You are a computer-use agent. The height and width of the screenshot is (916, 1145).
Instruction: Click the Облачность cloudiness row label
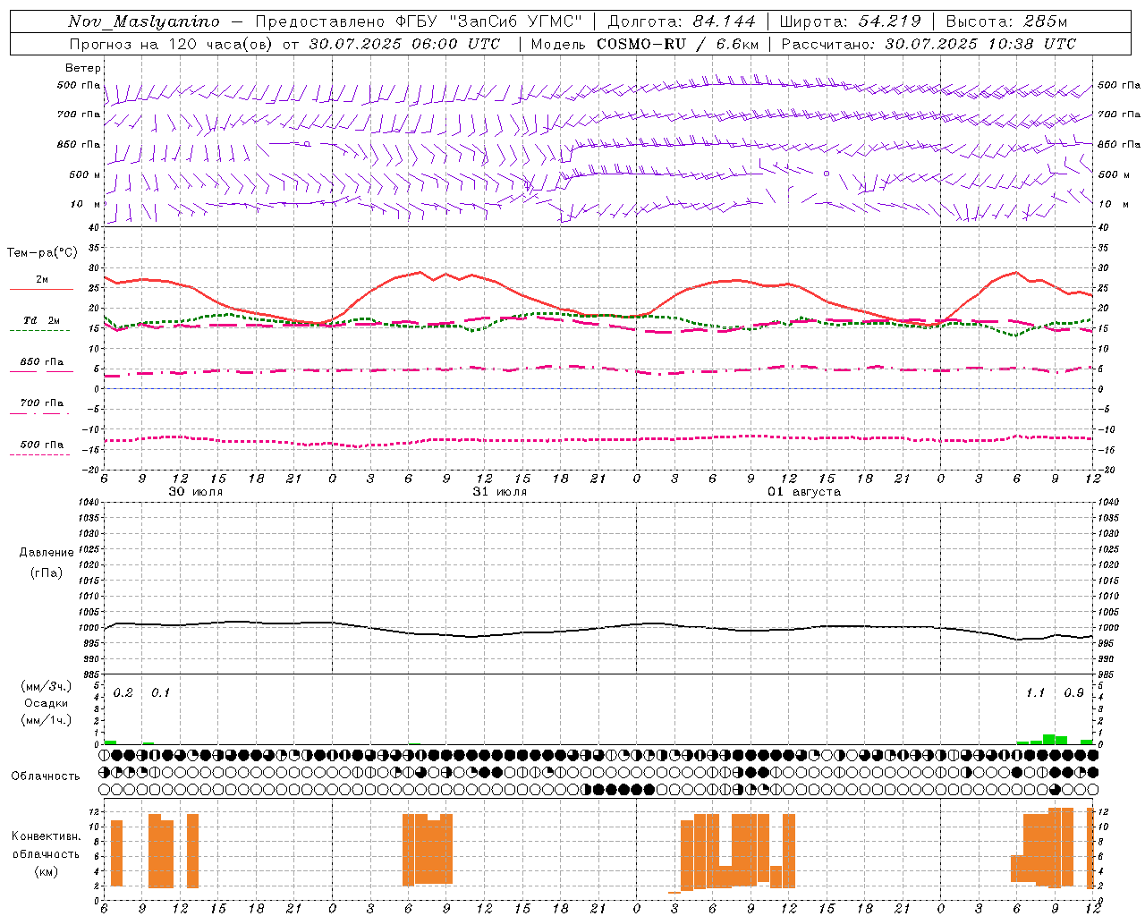tap(46, 776)
